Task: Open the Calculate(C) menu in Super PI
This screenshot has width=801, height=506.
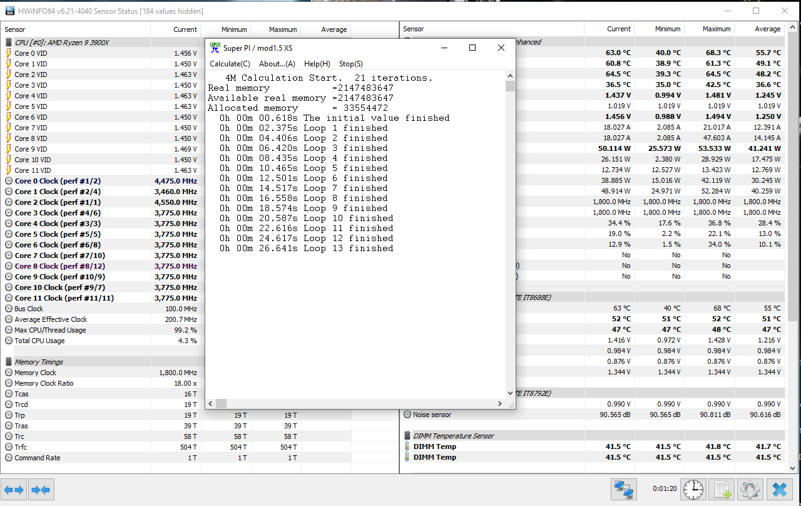Action: pos(230,64)
